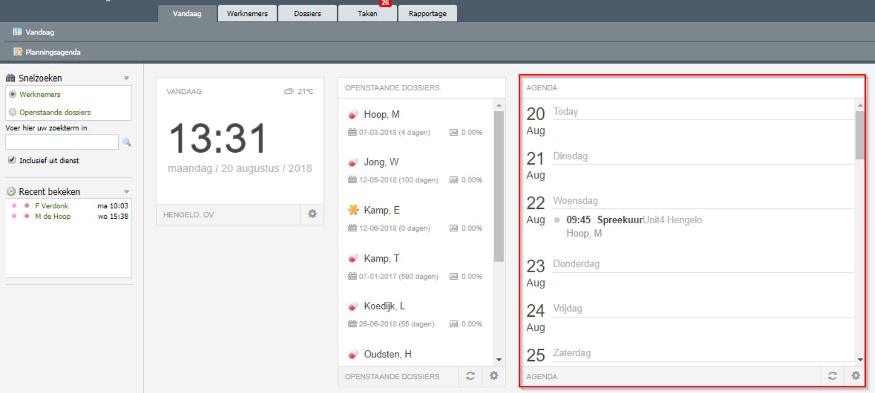Collapse the Snelzoeken panel arrow
The image size is (875, 393).
coord(126,78)
